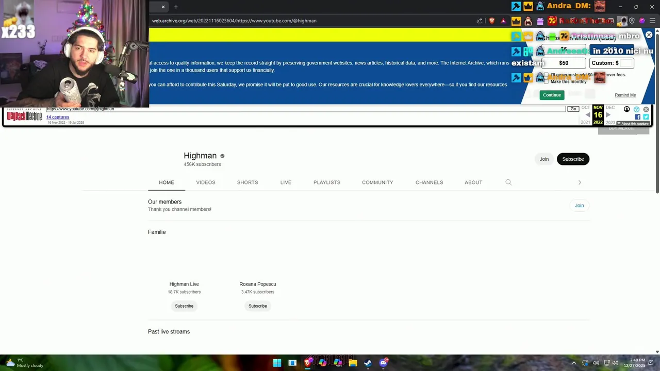Click the Highman channel name
The image size is (660, 371).
coord(200,156)
